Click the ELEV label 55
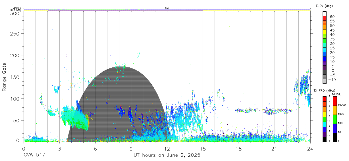The height and width of the screenshot is (161, 349). coord(332,21)
